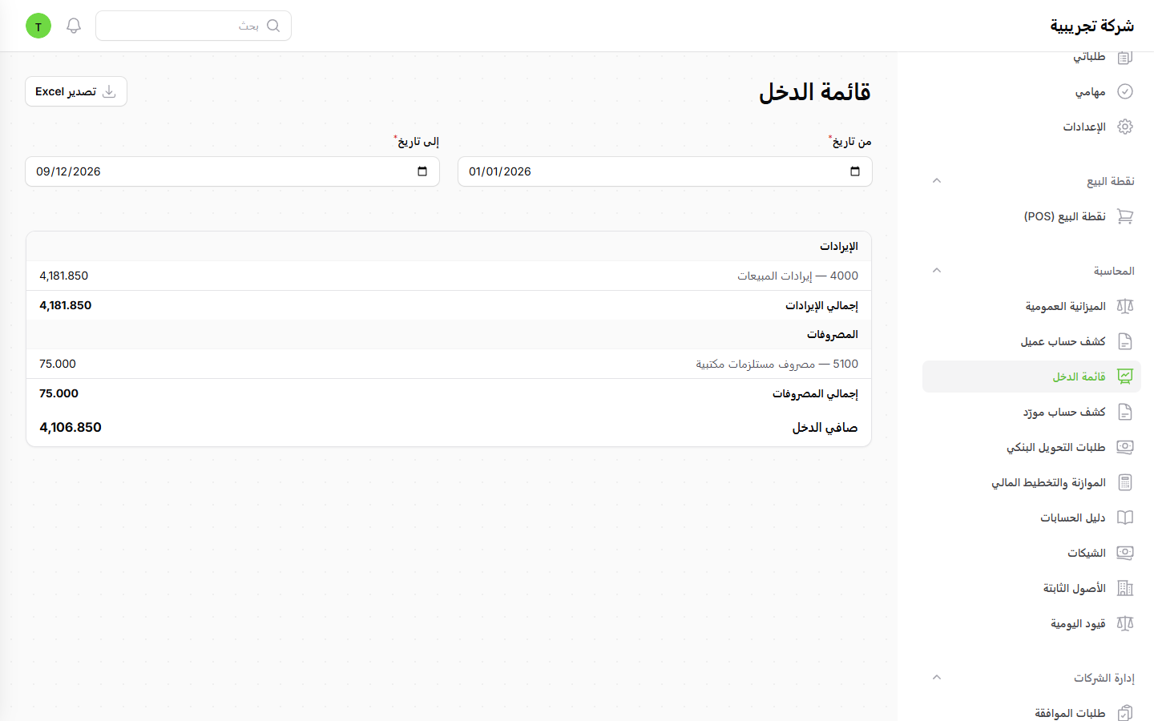Click the دليل الحسابات book icon
Viewport: 1154px width, 721px height.
[x=1125, y=518]
